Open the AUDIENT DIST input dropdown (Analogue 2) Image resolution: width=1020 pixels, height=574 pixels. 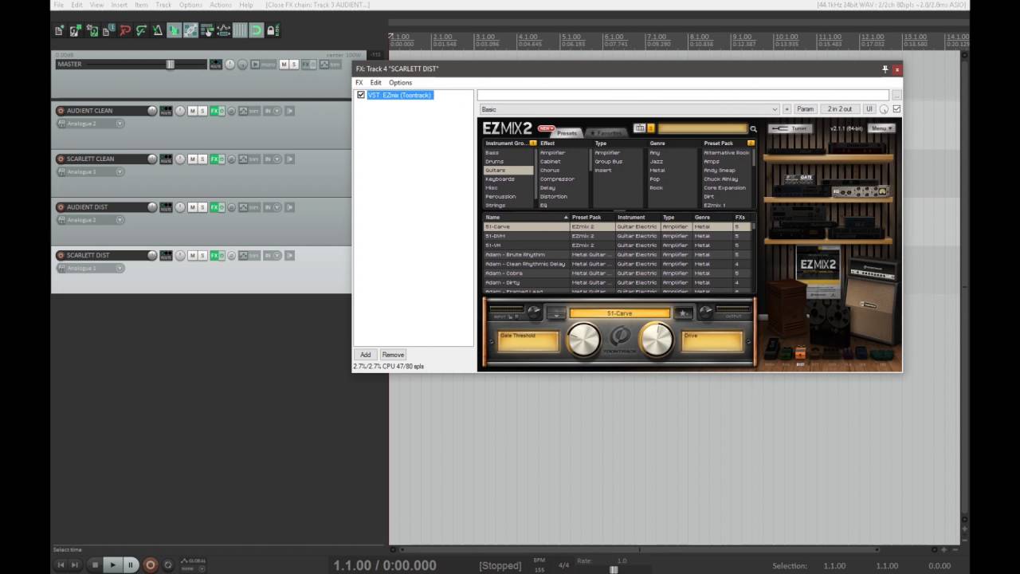click(90, 220)
